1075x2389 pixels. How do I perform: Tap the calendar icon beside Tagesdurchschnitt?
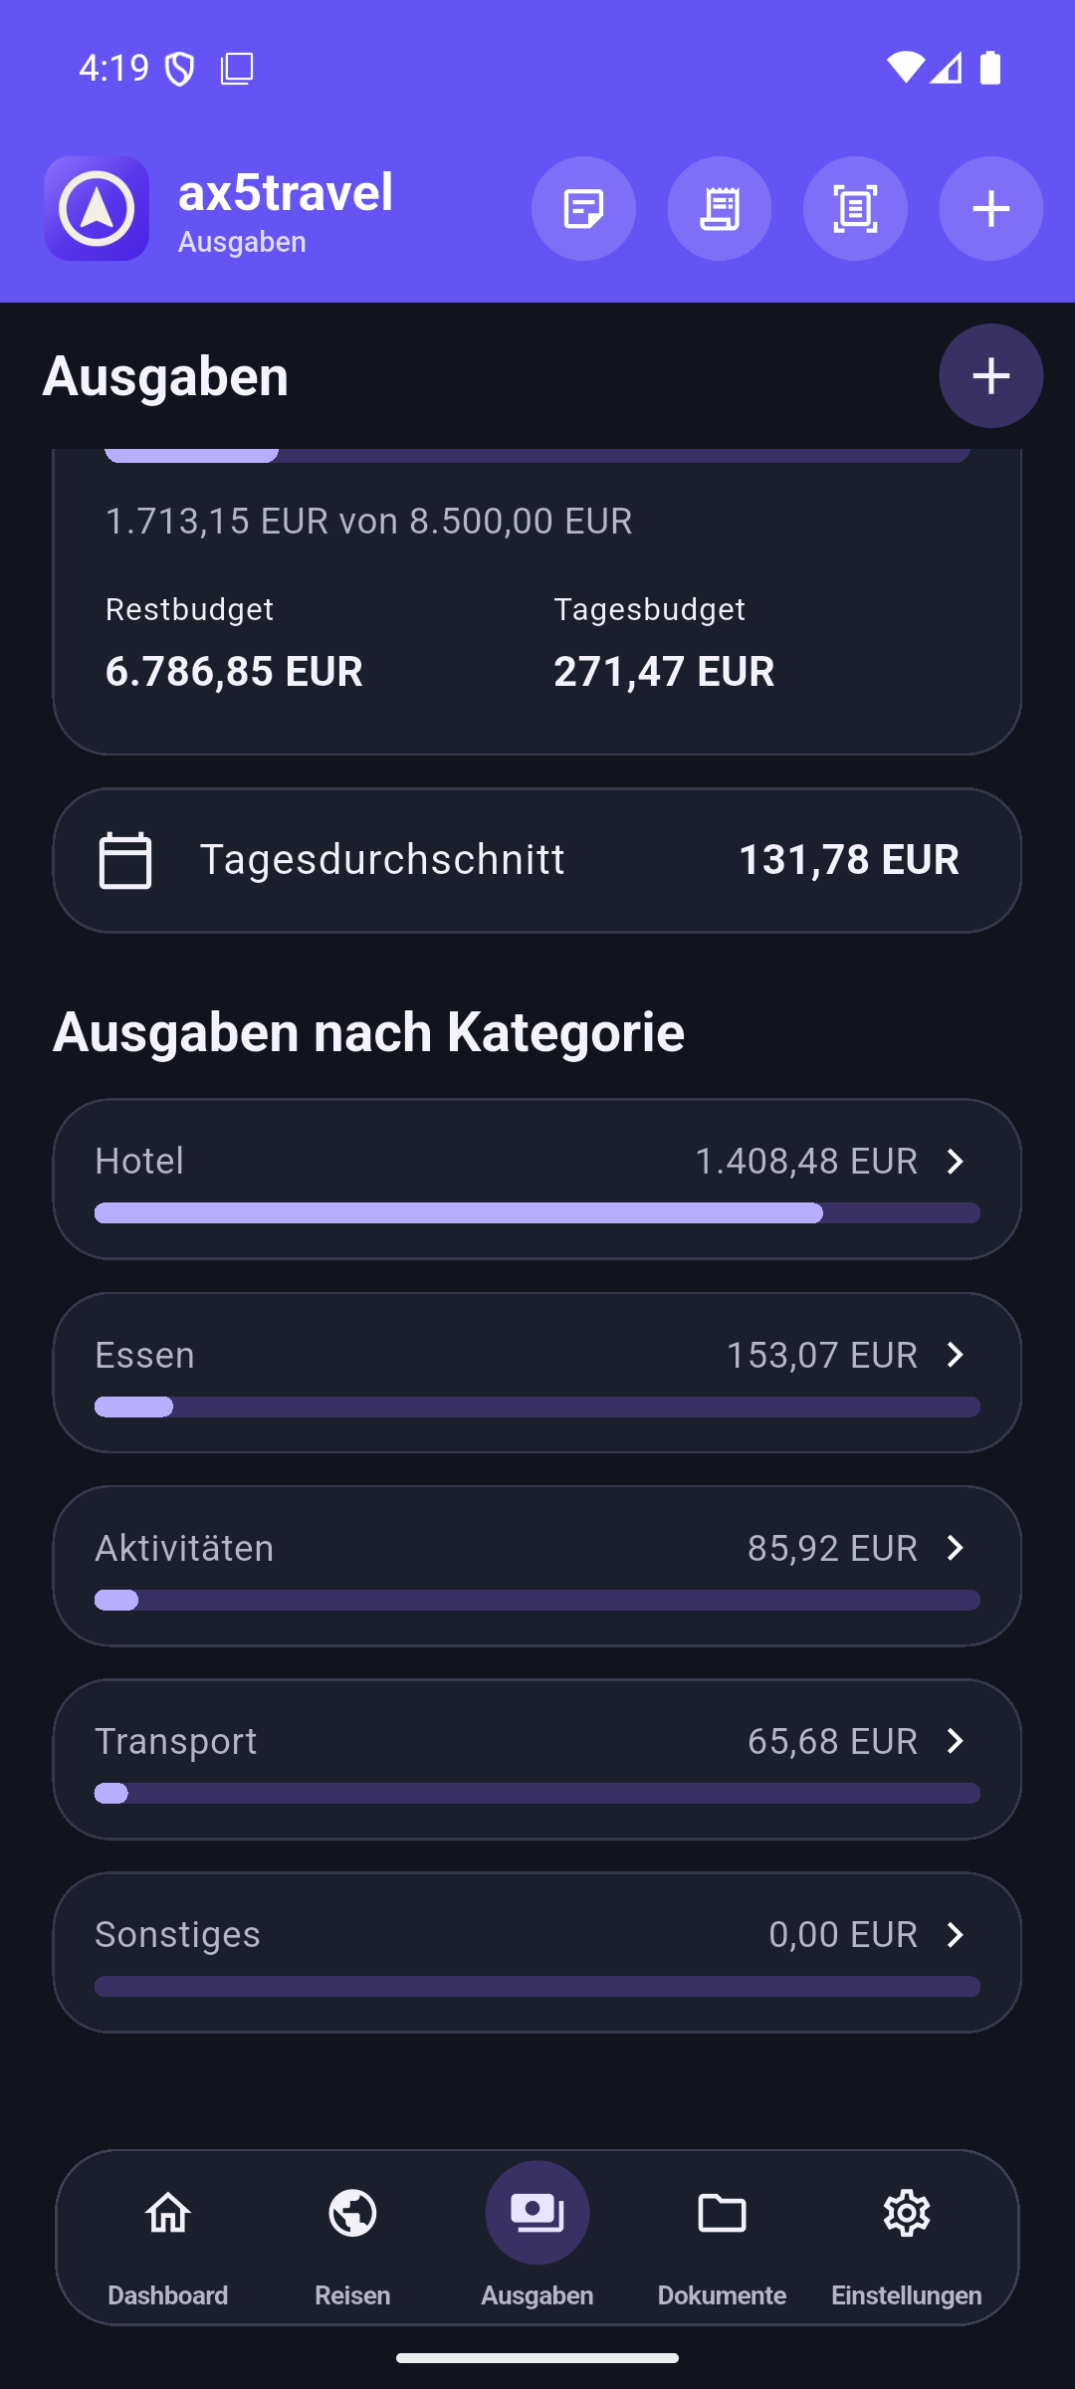125,860
